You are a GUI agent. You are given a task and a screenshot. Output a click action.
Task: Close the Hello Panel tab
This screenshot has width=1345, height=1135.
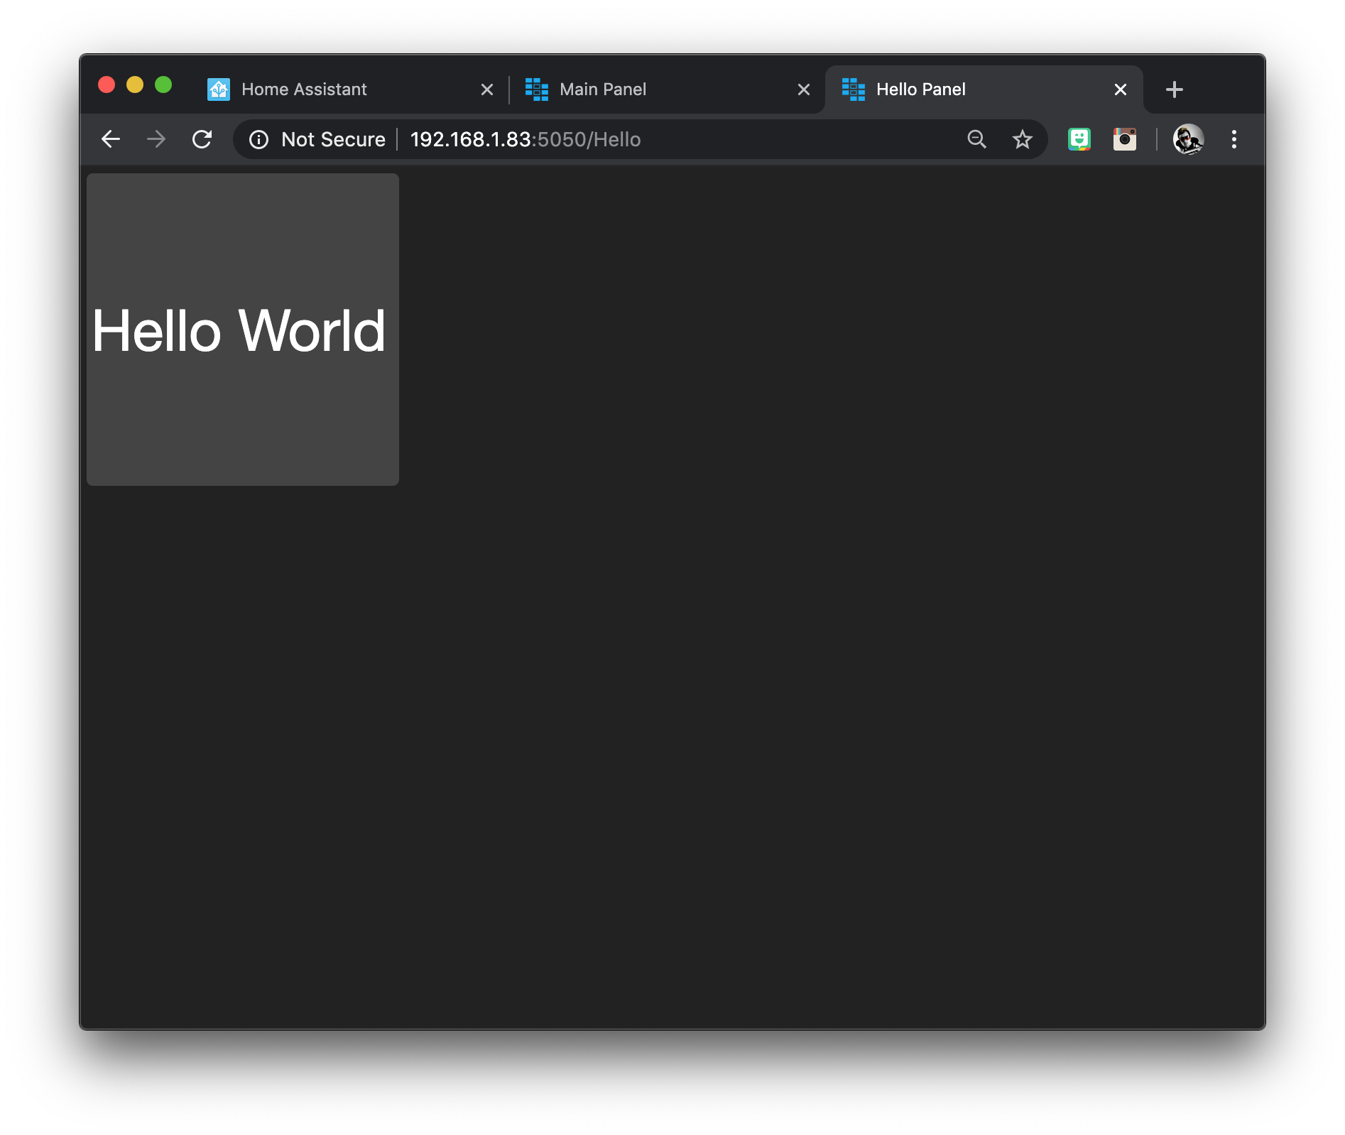pyautogui.click(x=1120, y=89)
